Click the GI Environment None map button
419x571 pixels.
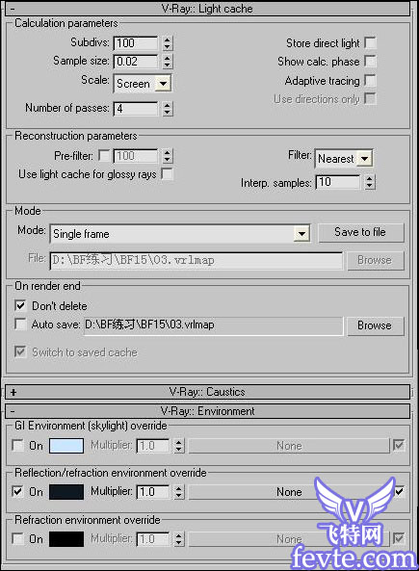pyautogui.click(x=289, y=446)
